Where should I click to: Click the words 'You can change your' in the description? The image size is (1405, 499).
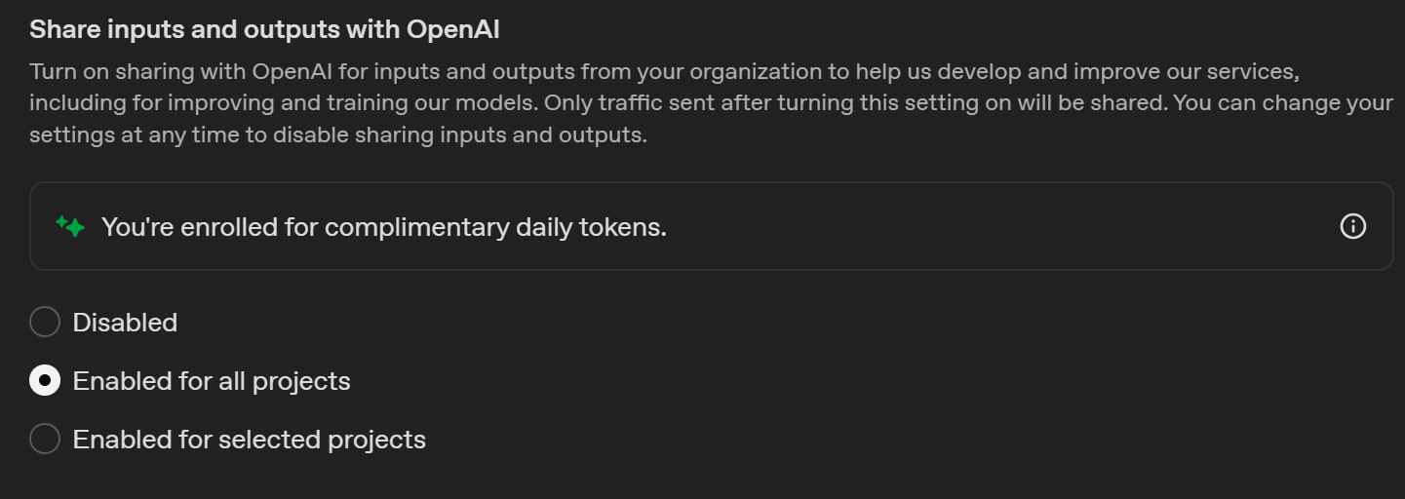coord(1283,102)
